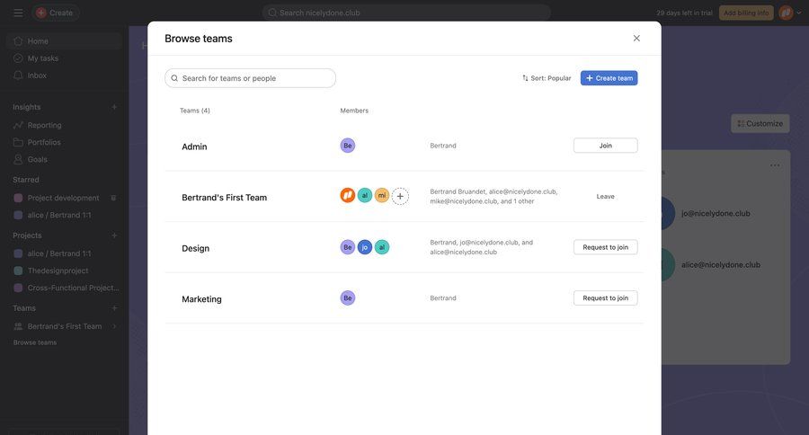Click the orange avatar in Bertrand's First Team

click(348, 195)
